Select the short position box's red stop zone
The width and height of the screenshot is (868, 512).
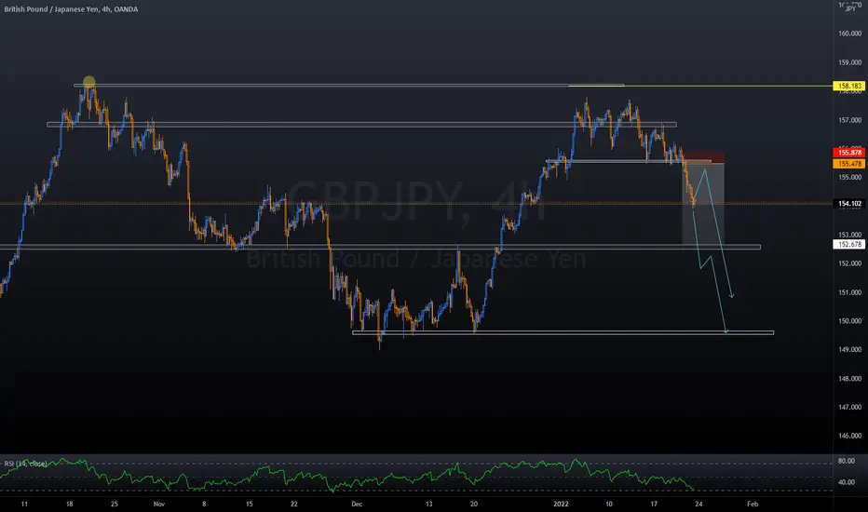pos(703,156)
